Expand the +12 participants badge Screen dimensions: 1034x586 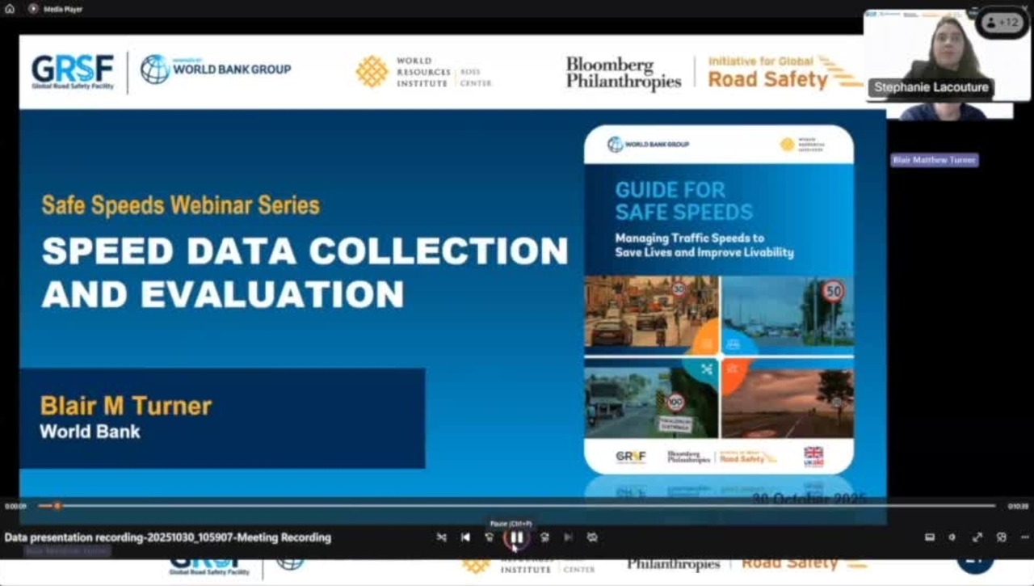click(1002, 23)
